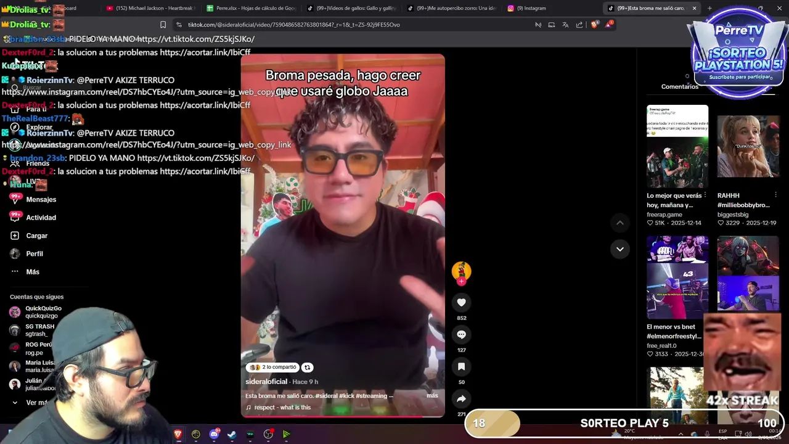Open Explorar in TikTok sidebar
This screenshot has width=789, height=444.
point(39,127)
